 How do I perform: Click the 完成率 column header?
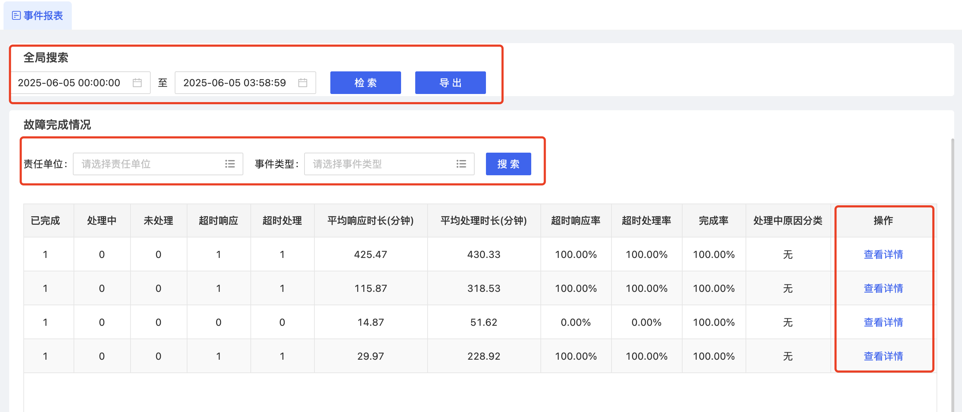[714, 220]
